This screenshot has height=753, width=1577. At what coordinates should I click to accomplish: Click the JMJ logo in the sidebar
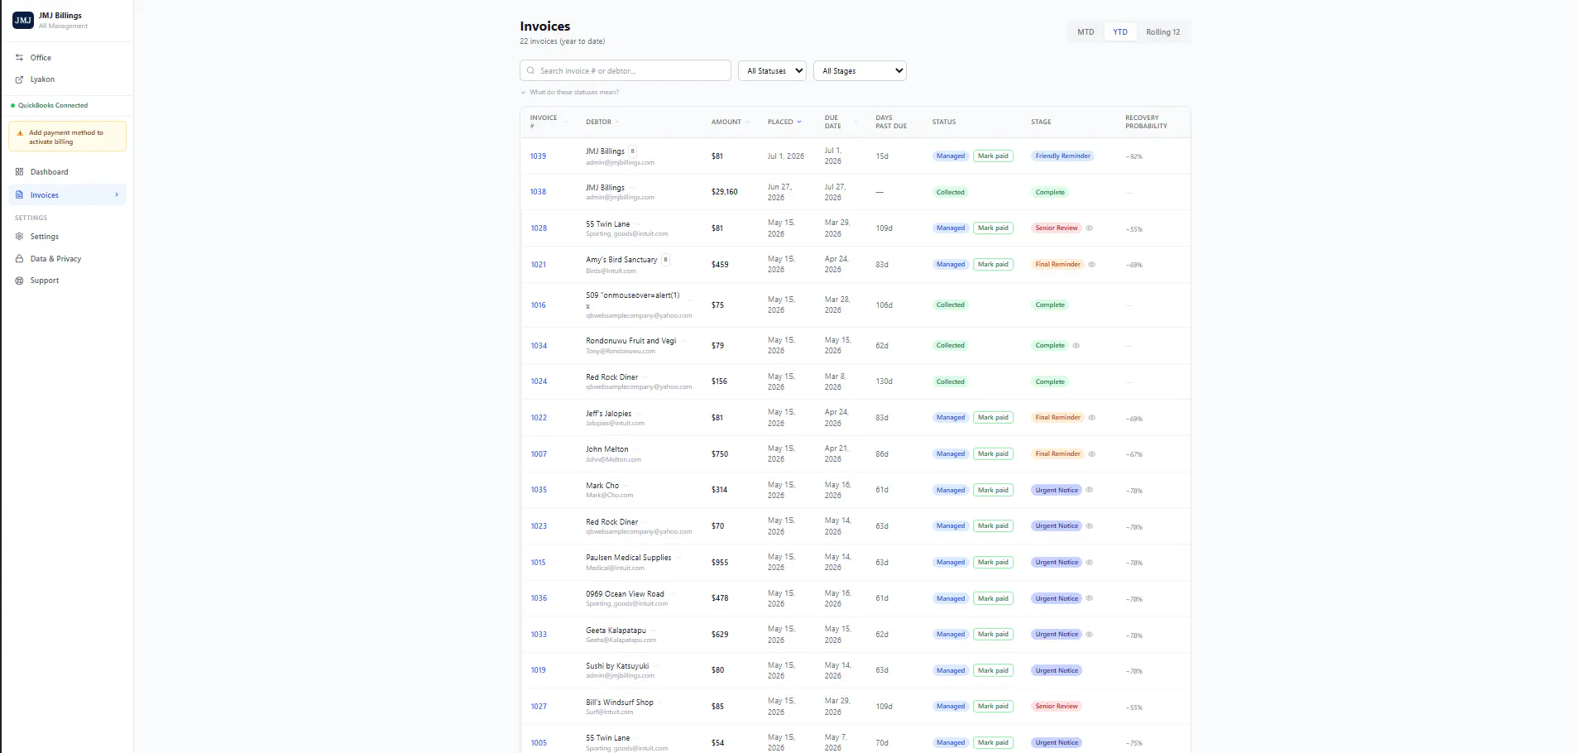23,20
